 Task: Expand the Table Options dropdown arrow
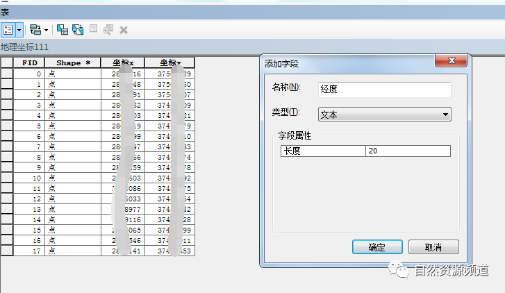click(x=19, y=30)
